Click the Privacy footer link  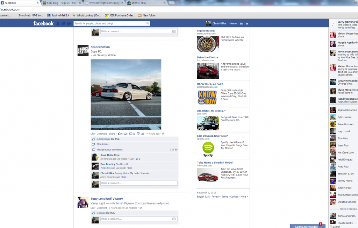215,197
